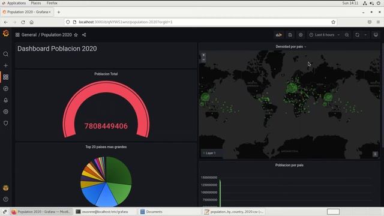The width and height of the screenshot is (384, 216).
Task: Close the Population 2020 browser tab
Action: point(50,12)
